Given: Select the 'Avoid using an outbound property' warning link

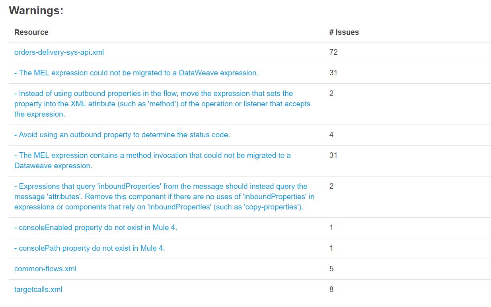Looking at the screenshot, I should 122,135.
